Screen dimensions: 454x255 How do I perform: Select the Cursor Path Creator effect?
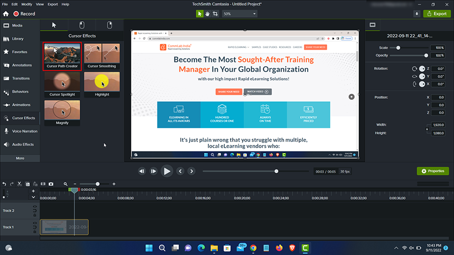pyautogui.click(x=62, y=56)
